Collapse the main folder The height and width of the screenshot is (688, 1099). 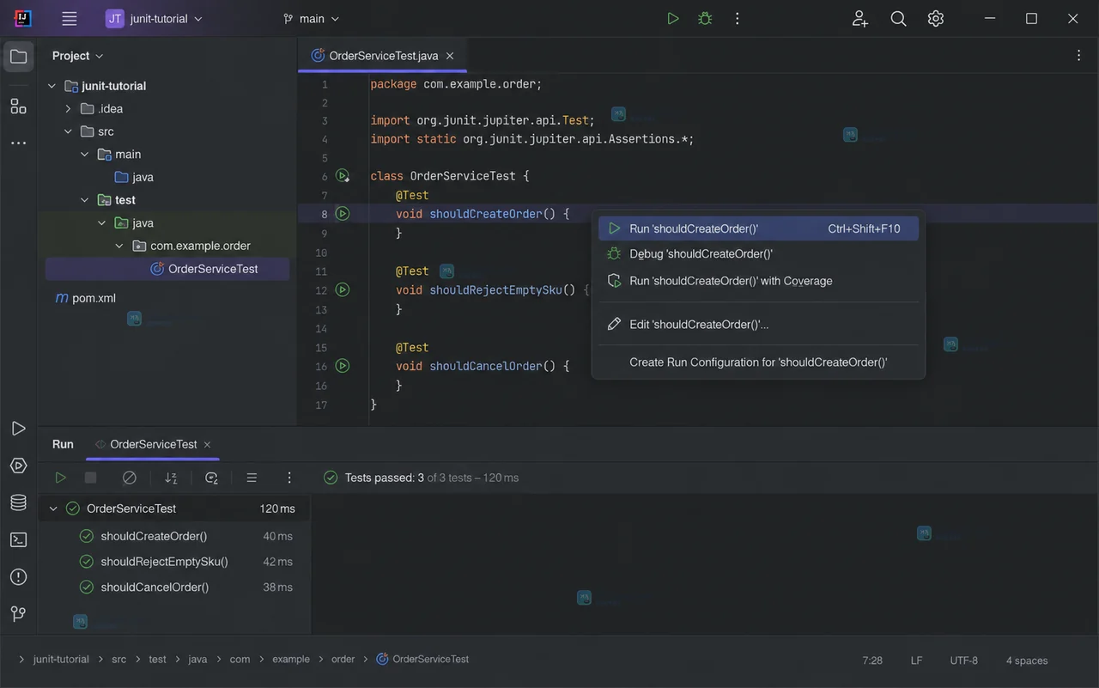coord(84,155)
